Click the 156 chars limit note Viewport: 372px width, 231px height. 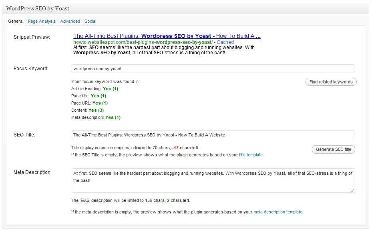[131, 201]
